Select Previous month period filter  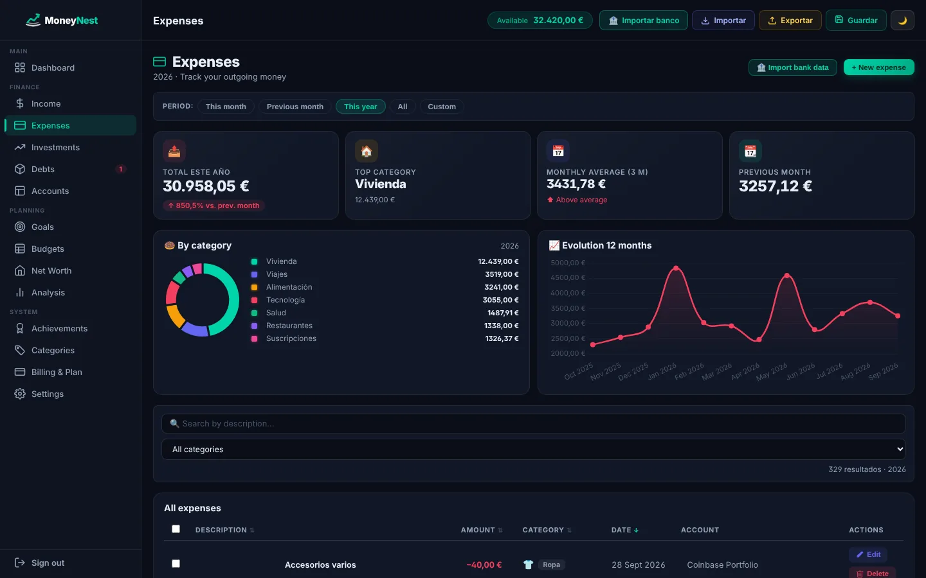(295, 107)
